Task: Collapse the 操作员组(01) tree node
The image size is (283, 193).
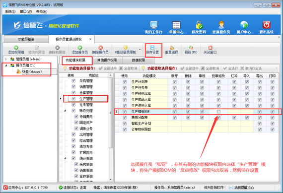Action: tap(6, 65)
